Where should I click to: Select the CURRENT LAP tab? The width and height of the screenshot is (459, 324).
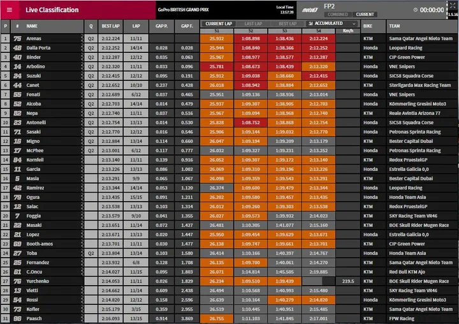(219, 24)
